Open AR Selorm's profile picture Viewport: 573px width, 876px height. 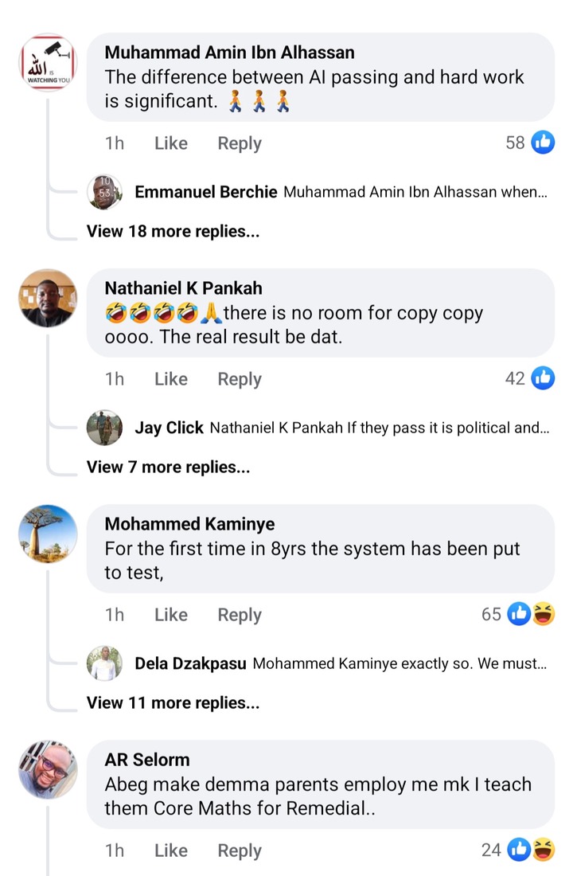coord(48,769)
